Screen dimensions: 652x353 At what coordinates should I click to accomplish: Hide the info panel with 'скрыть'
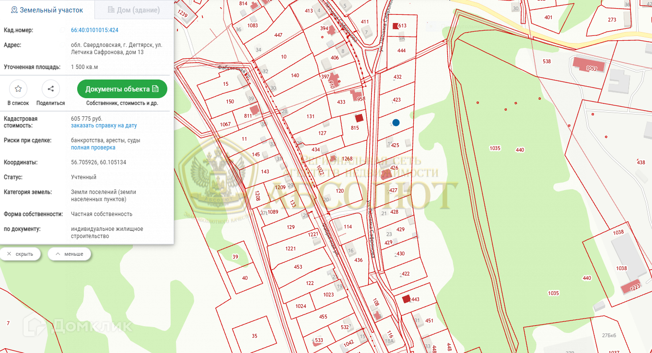point(20,254)
